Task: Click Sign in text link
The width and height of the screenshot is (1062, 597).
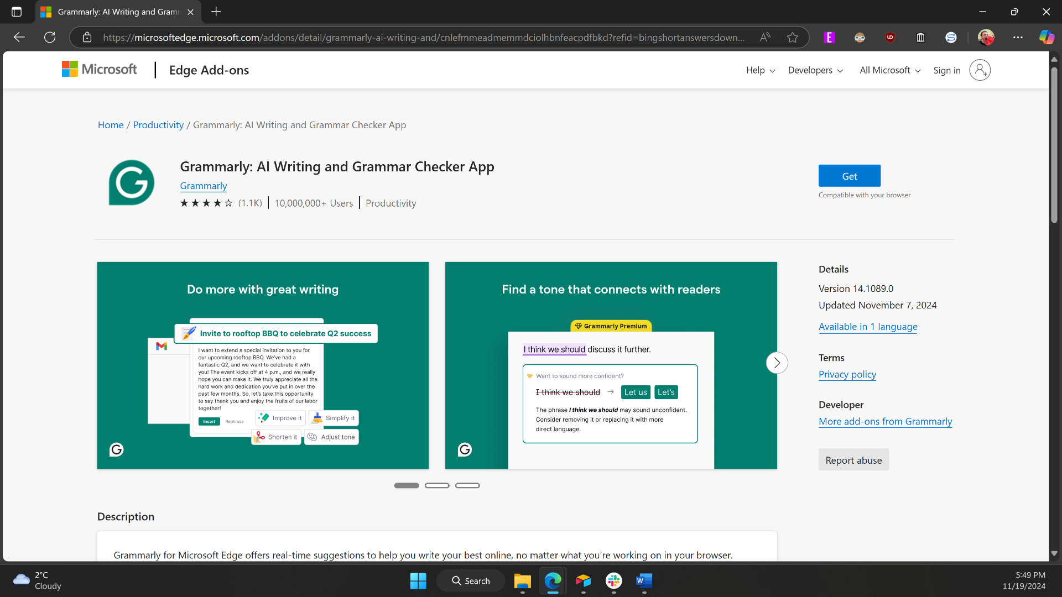Action: 946,70
